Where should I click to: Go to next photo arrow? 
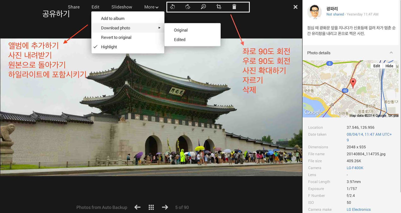tap(165, 207)
